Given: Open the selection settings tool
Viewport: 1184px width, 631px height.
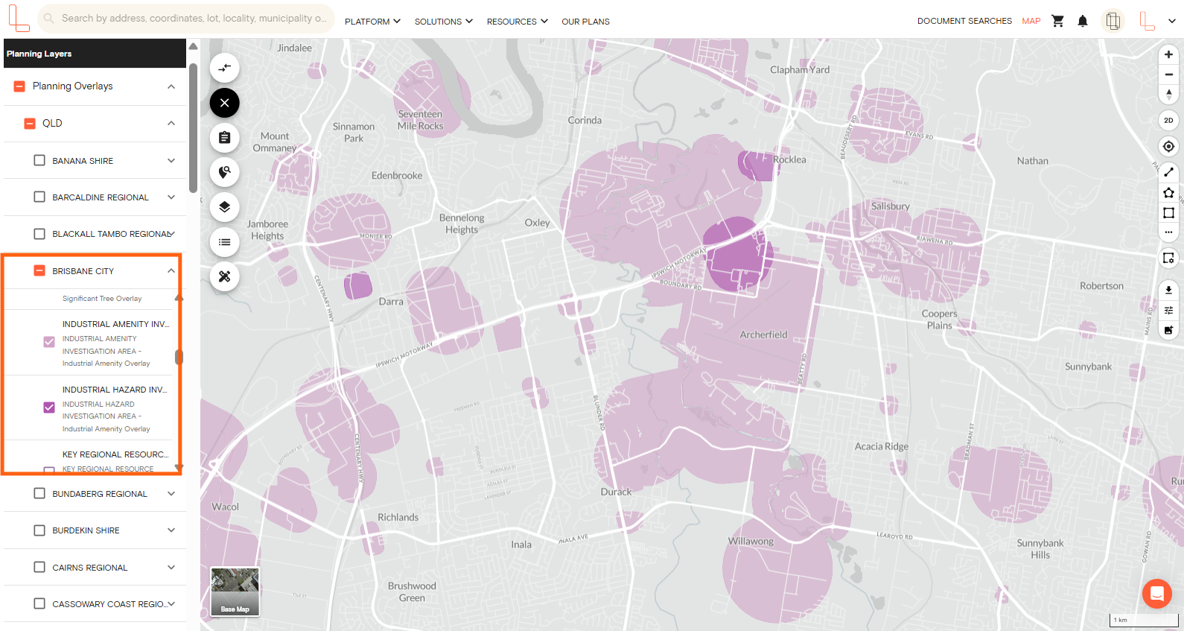Looking at the screenshot, I should pos(1168,258).
